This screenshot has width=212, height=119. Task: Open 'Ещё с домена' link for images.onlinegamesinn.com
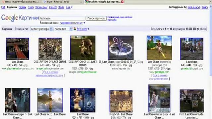[x=50, y=74]
